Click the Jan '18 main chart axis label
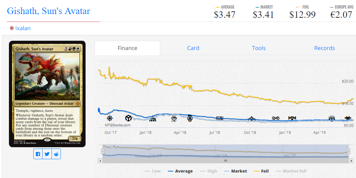Viewport: 356px width, 178px height. (146, 132)
